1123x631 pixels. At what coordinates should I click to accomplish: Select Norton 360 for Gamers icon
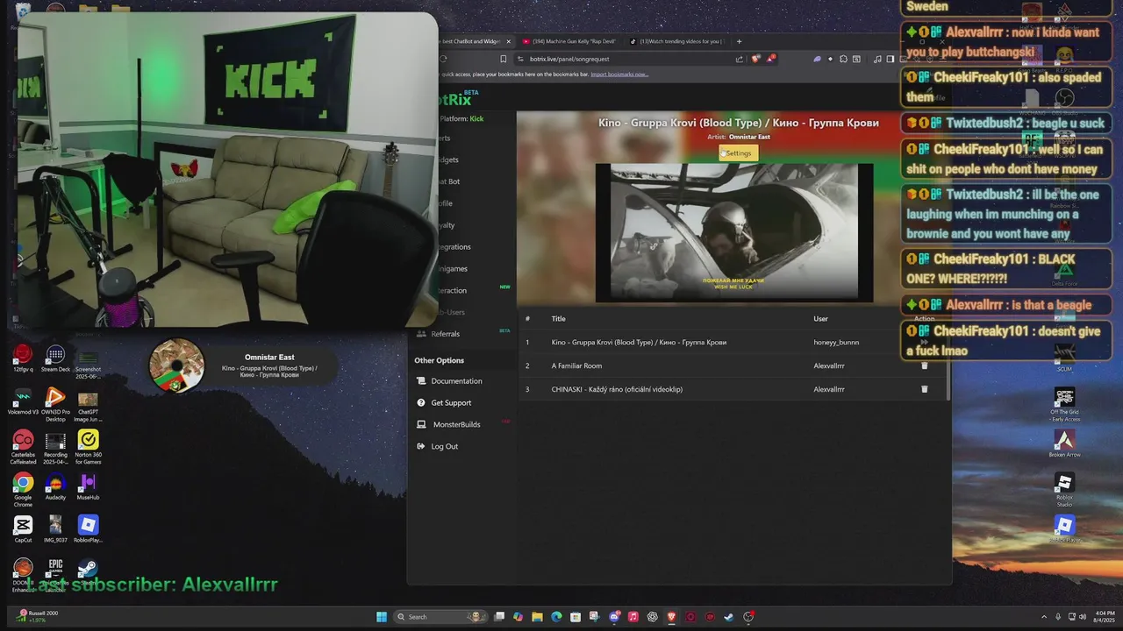pyautogui.click(x=88, y=446)
